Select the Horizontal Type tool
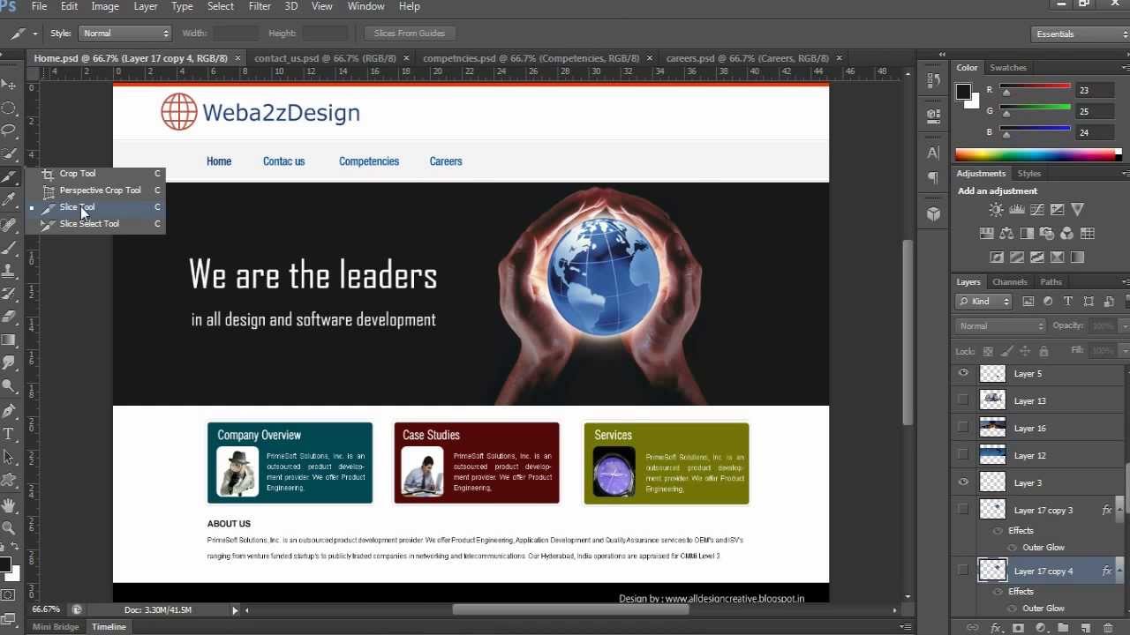The width and height of the screenshot is (1130, 635). pyautogui.click(x=9, y=434)
